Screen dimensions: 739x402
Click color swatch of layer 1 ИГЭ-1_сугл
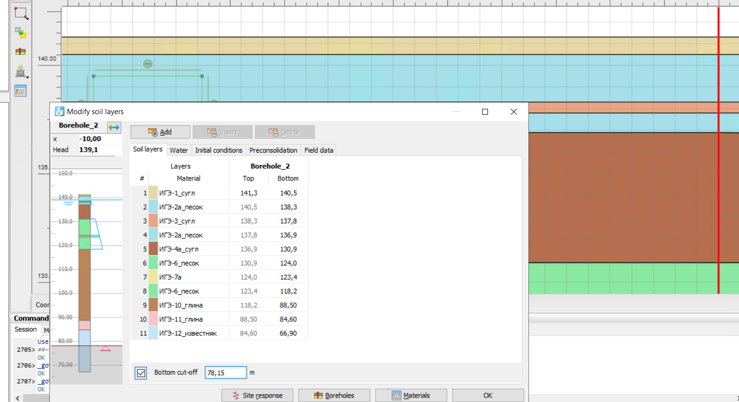click(x=153, y=193)
